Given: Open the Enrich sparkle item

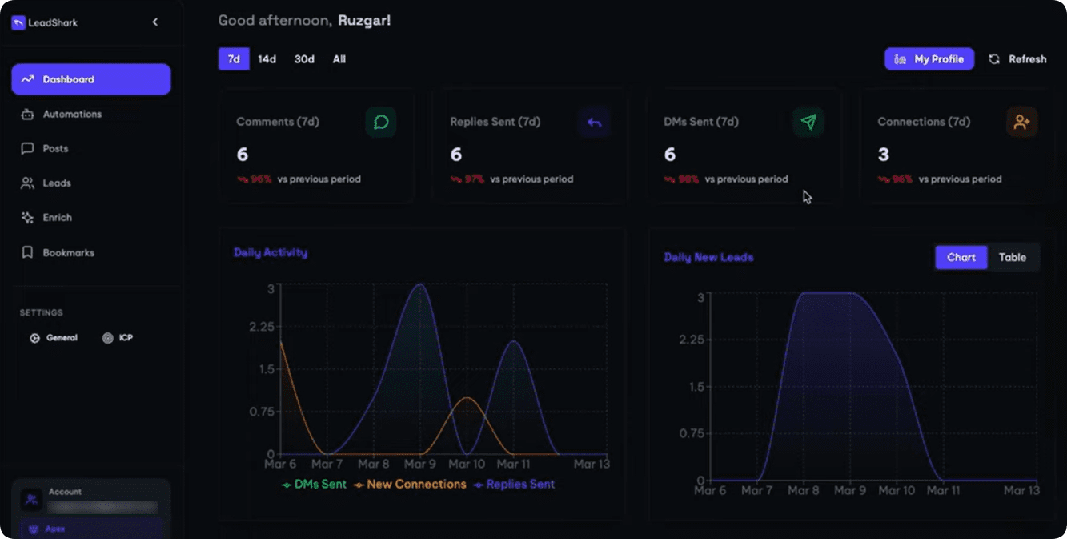Looking at the screenshot, I should coord(57,218).
